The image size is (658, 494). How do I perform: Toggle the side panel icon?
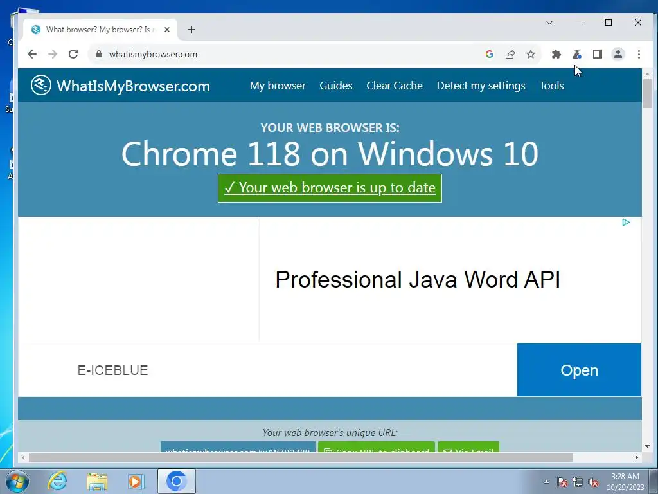598,54
